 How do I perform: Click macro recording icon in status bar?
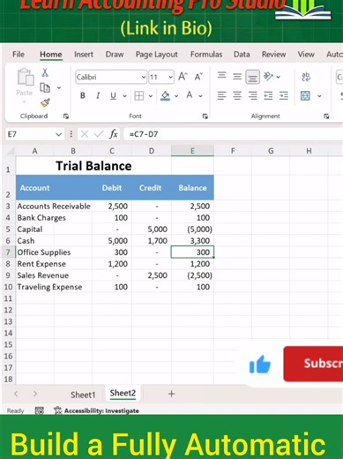[x=40, y=410]
